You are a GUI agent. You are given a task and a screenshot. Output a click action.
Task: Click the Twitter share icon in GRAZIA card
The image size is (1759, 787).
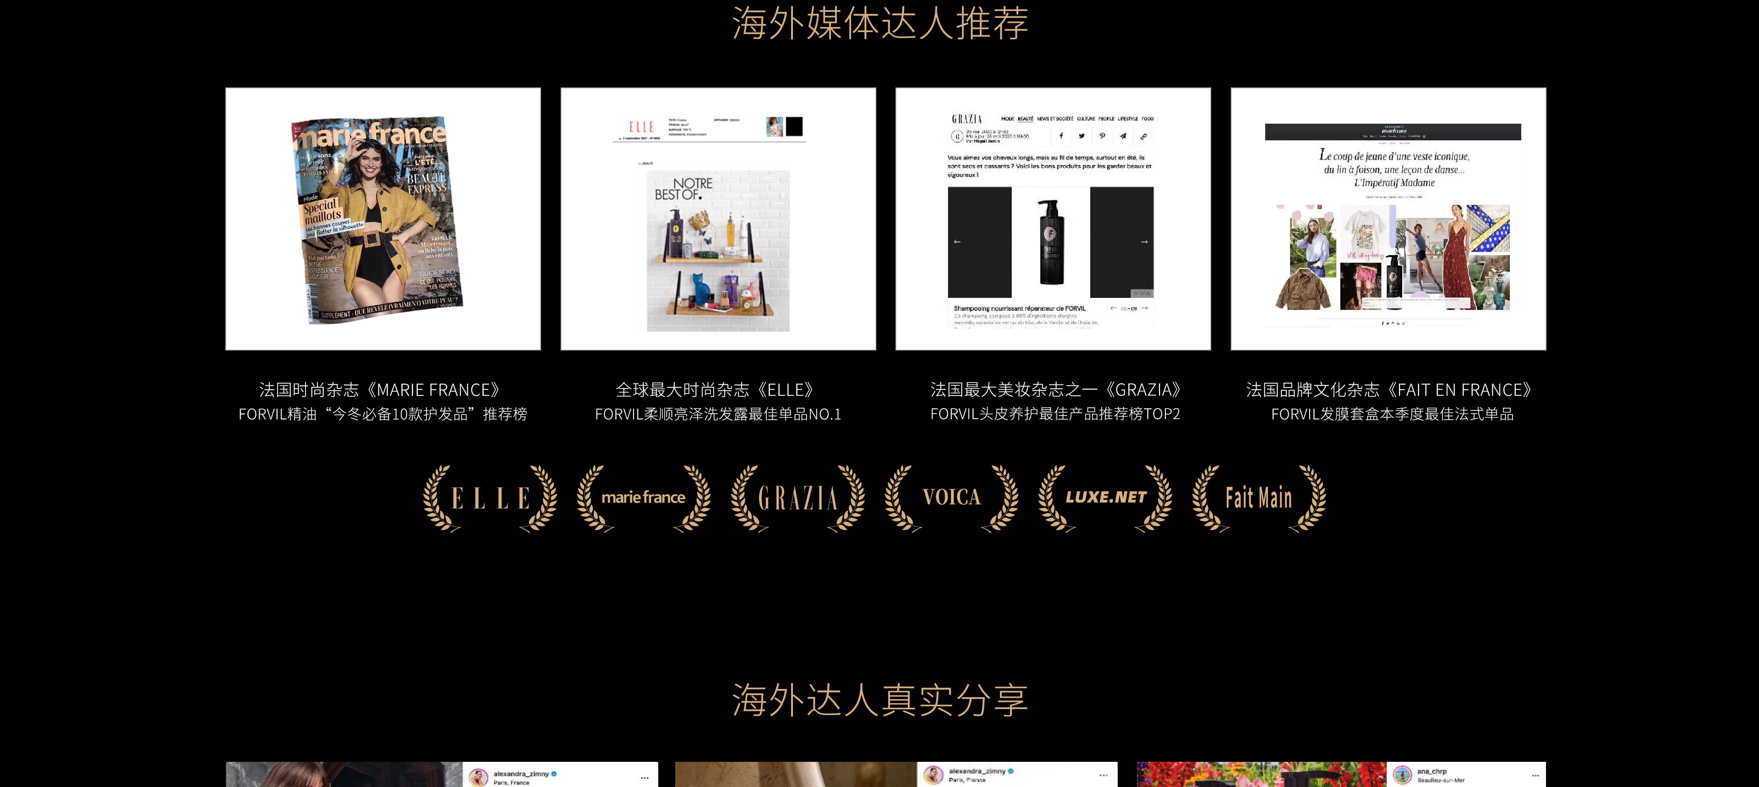(1082, 136)
